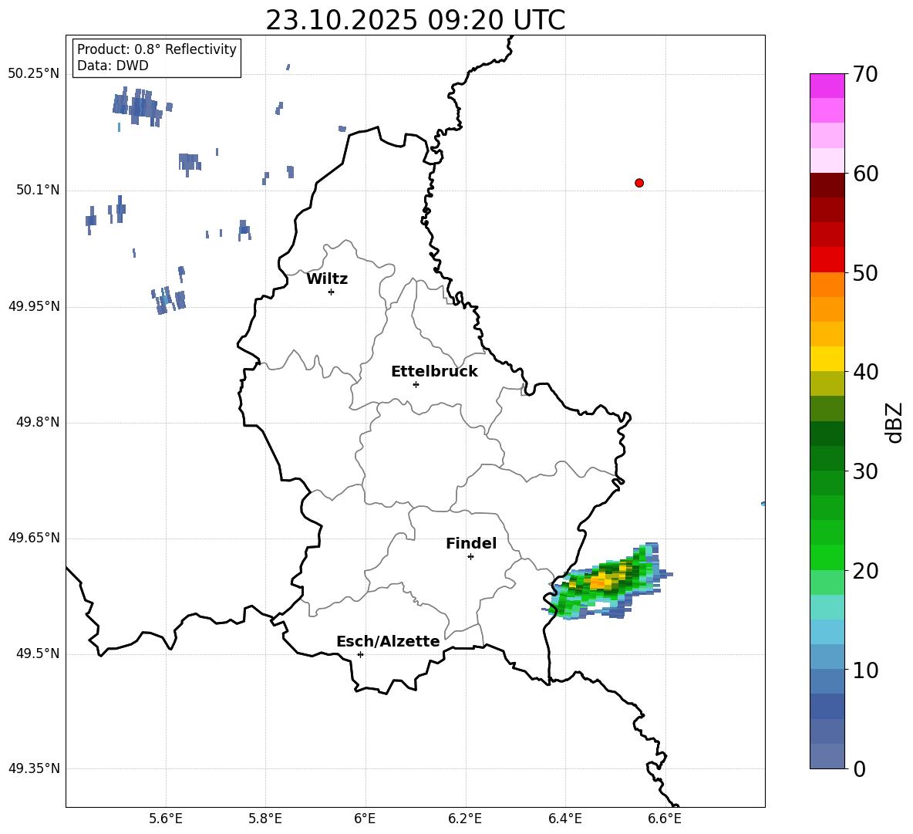Click the Findel label text
This screenshot has height=834, width=913.
tap(471, 543)
